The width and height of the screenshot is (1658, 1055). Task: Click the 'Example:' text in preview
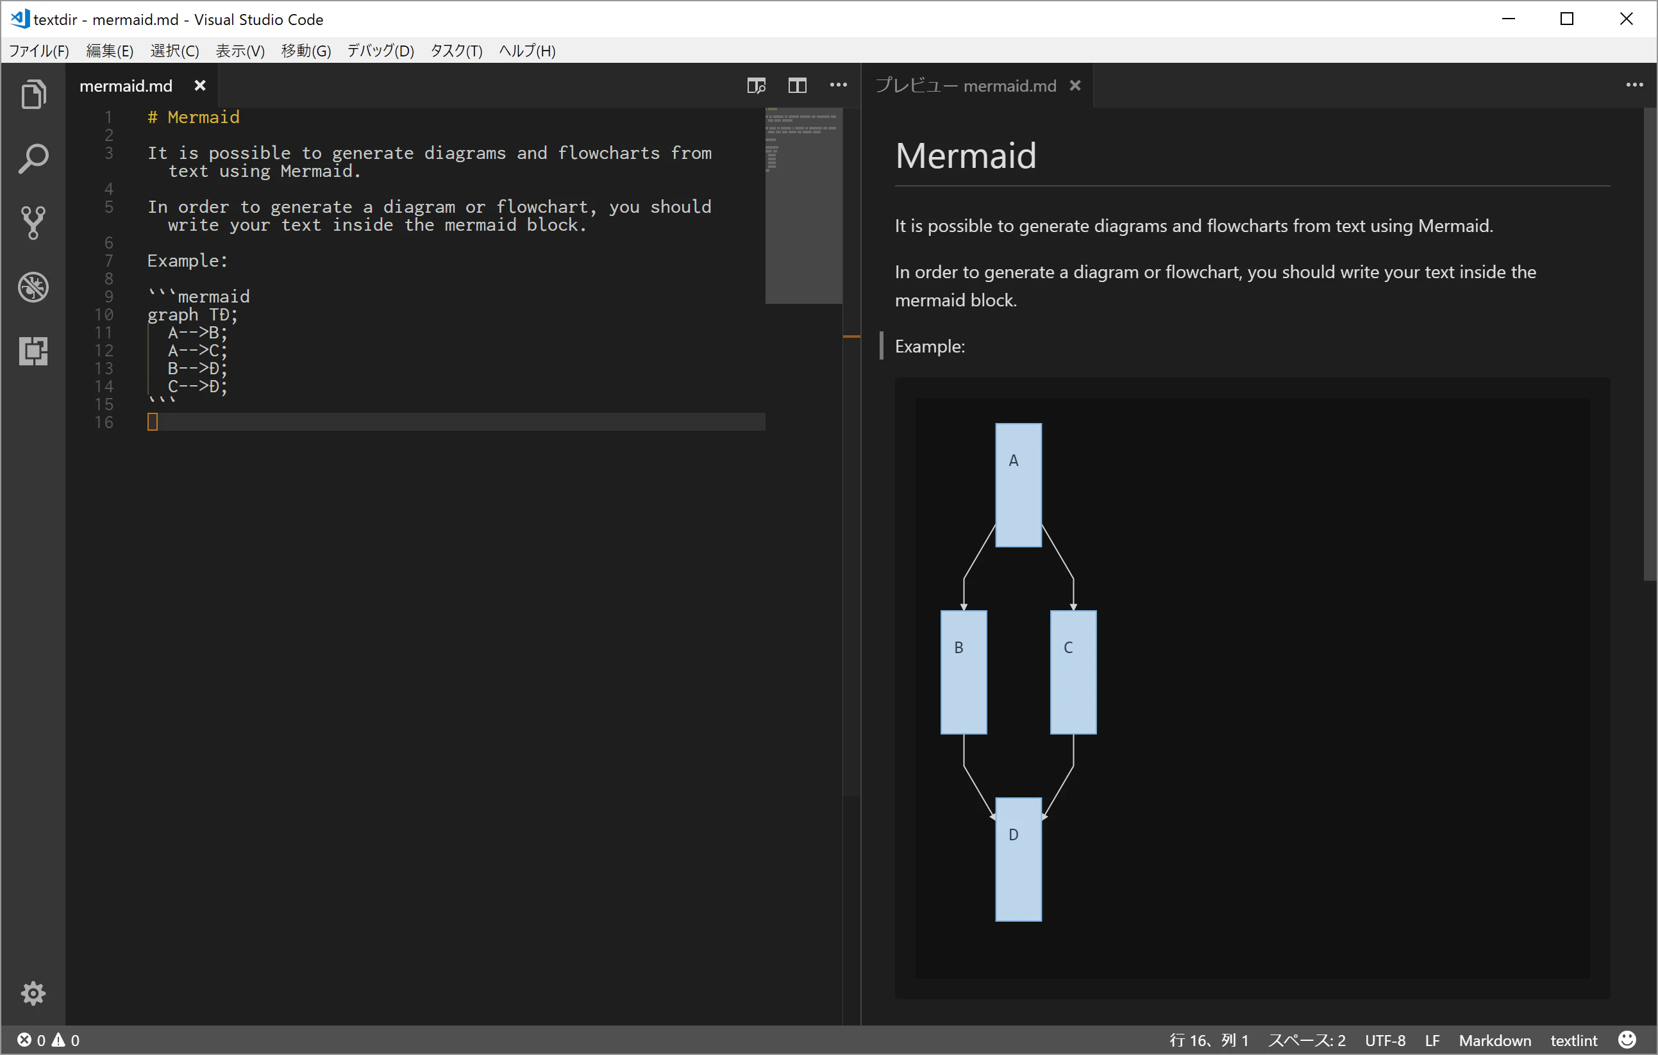click(x=930, y=346)
